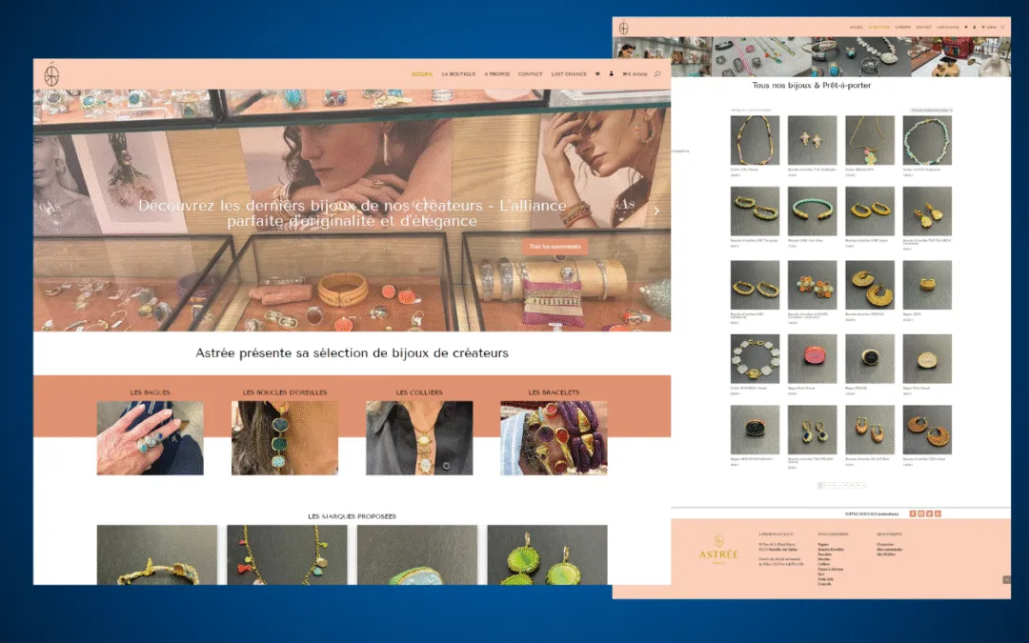
Task: Open the LES COLLIERS category image
Action: coord(419,437)
